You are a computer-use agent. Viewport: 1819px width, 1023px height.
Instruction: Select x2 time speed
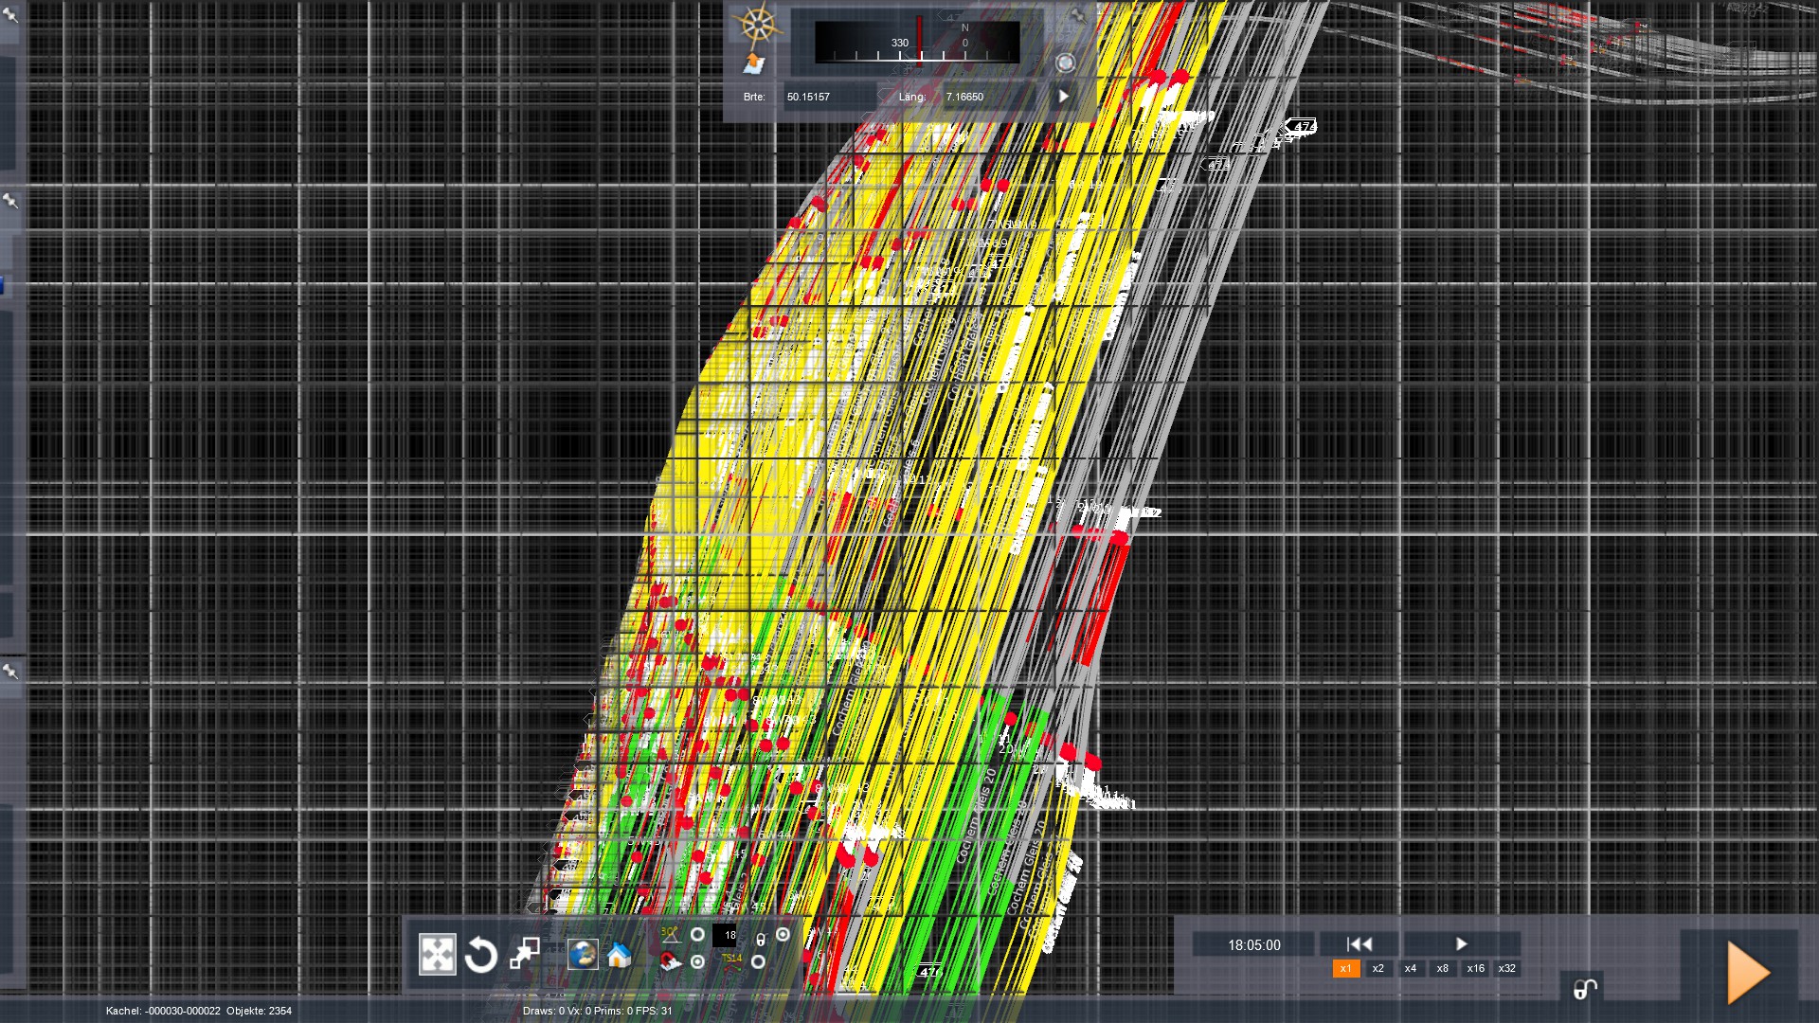[x=1378, y=968]
